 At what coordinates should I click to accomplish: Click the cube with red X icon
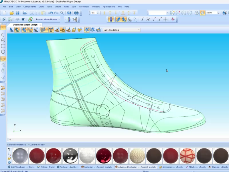coord(178,13)
